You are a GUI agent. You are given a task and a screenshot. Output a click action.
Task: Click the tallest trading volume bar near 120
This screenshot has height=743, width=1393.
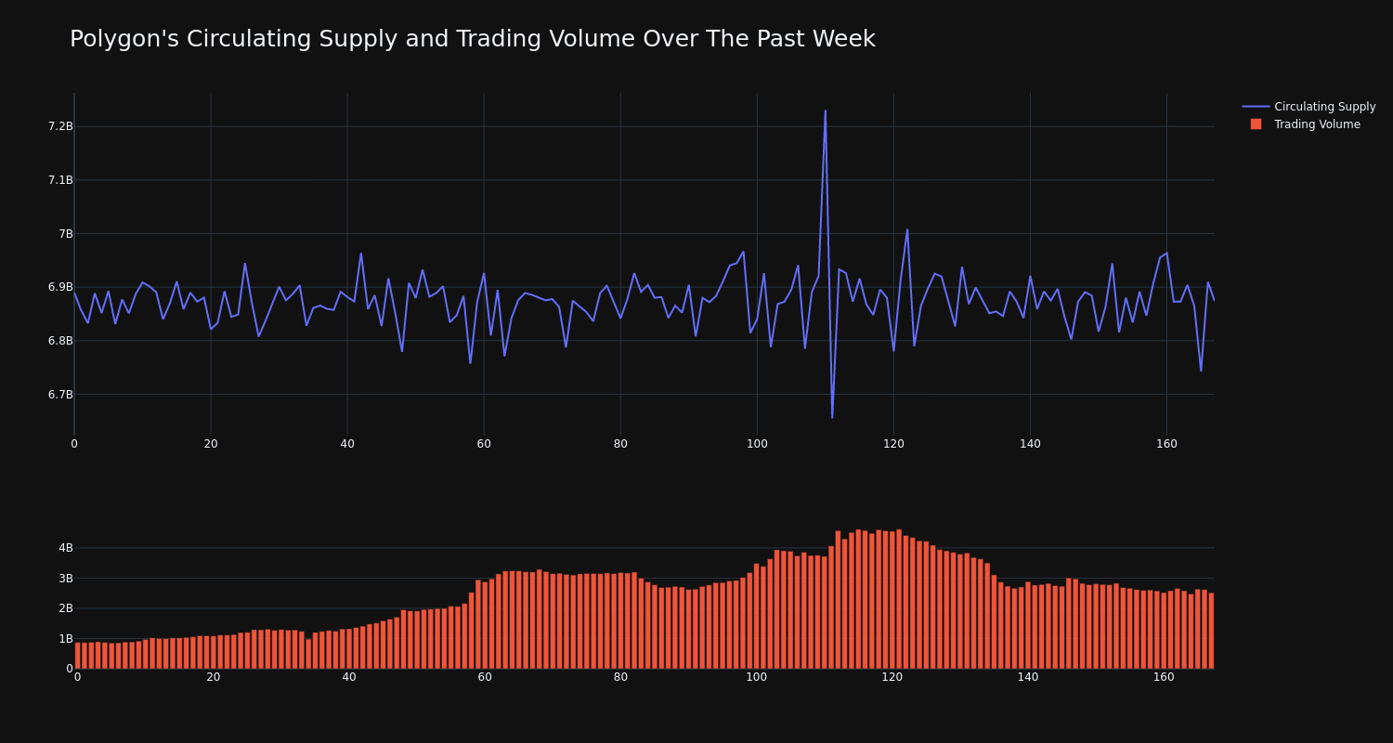[x=899, y=599]
